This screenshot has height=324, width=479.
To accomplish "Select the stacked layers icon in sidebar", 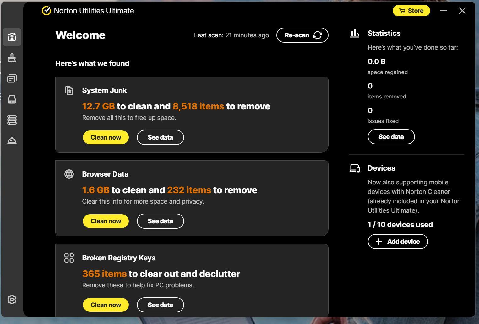I will click(x=12, y=120).
